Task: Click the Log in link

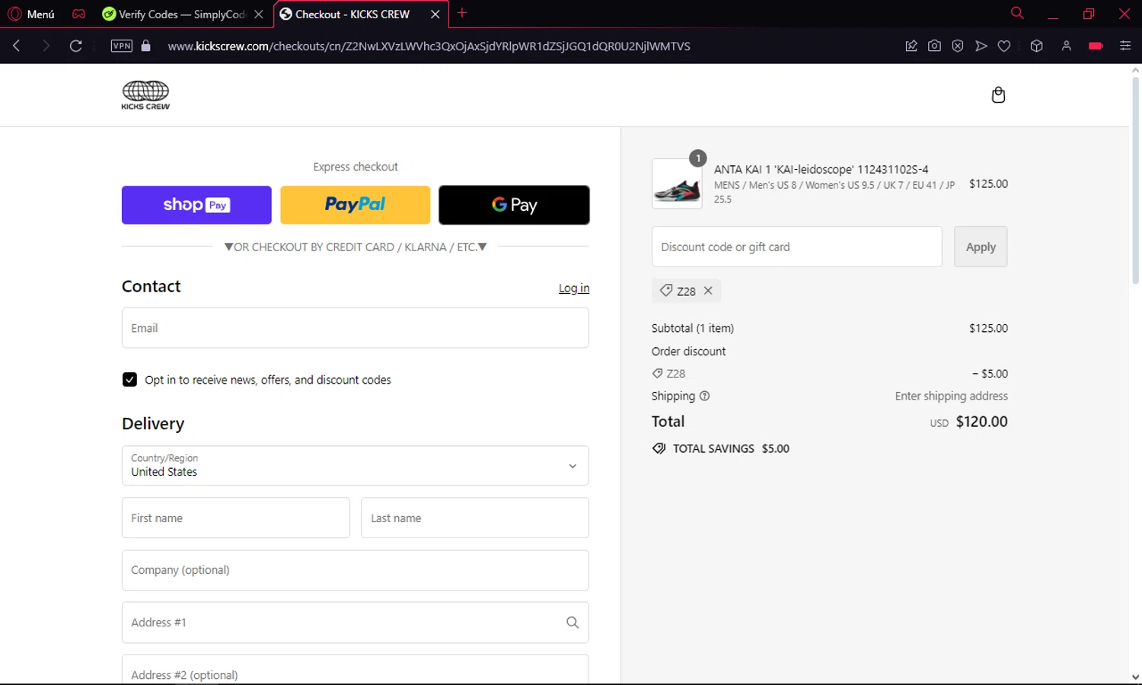Action: pos(574,288)
